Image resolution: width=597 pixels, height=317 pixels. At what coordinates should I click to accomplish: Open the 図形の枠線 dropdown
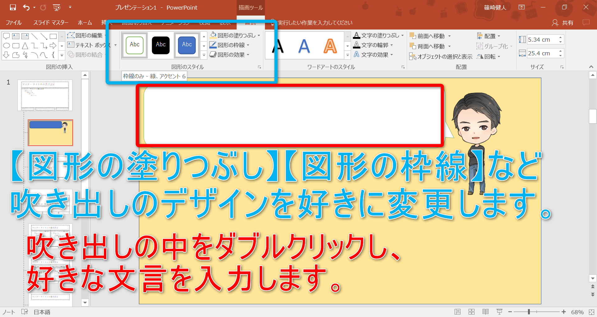click(248, 45)
